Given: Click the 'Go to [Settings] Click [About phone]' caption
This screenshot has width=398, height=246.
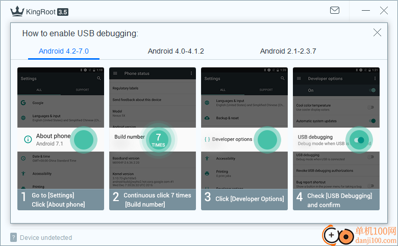Looking at the screenshot, I should point(58,200).
